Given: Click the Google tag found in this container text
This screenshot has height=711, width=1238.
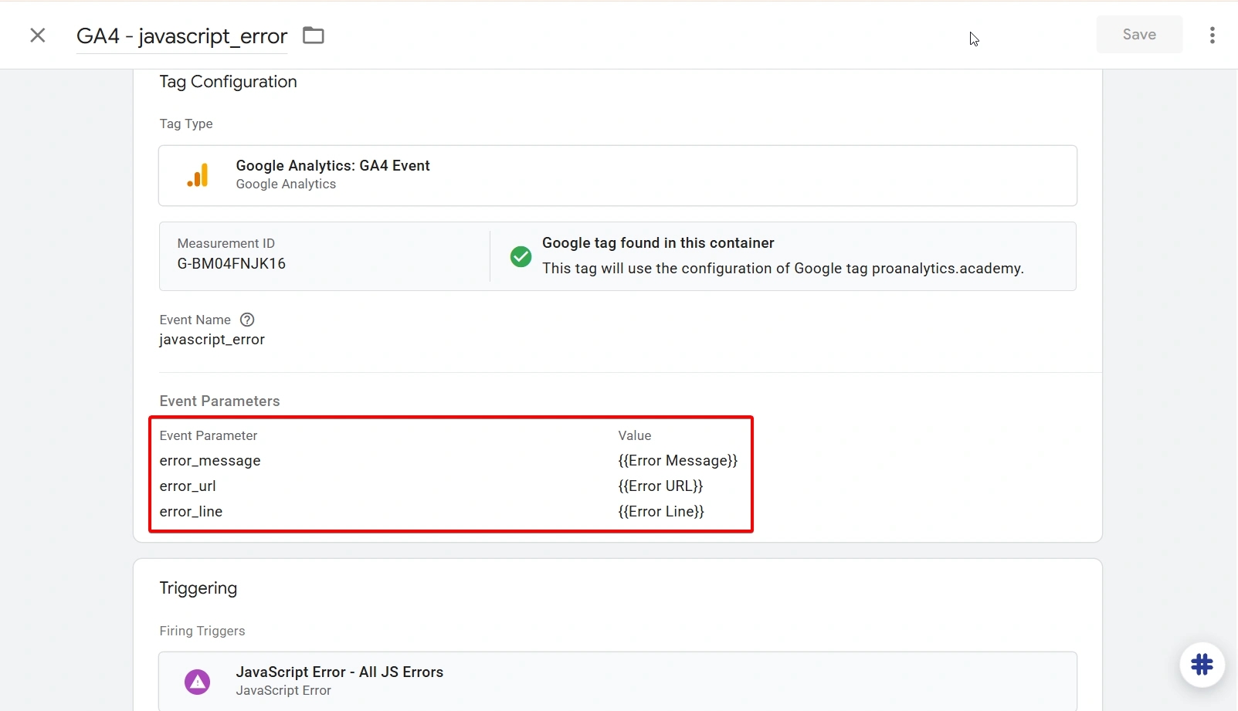Looking at the screenshot, I should tap(658, 243).
